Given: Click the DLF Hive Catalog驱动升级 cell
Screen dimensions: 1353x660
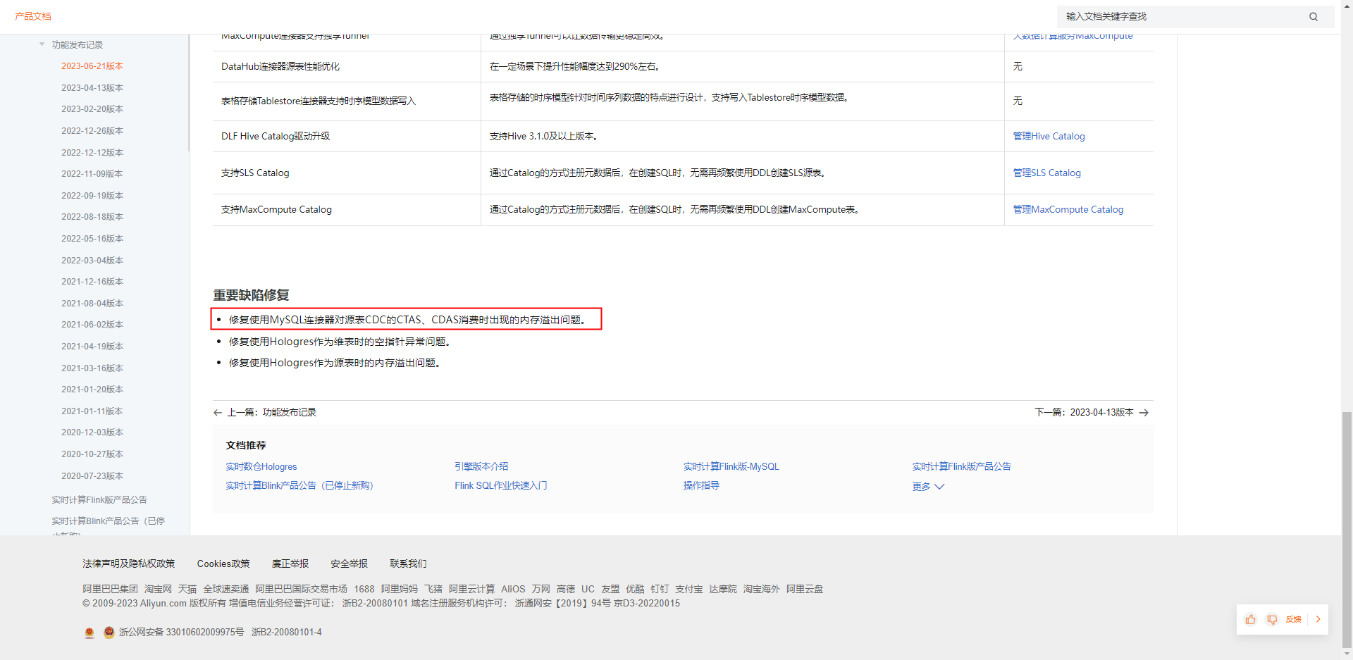Looking at the screenshot, I should pos(346,137).
